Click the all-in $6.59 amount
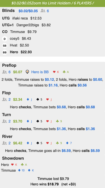 click(66, 151)
